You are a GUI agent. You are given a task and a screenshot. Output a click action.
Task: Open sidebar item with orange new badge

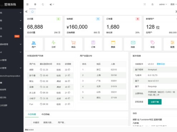[x=12, y=36]
